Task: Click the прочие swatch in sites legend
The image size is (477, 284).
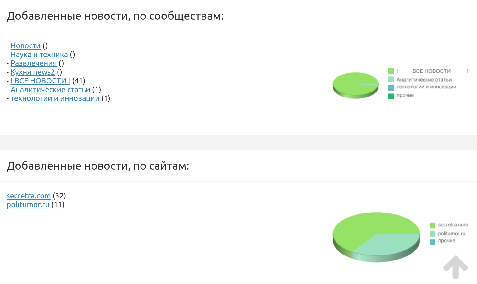Action: pos(432,242)
